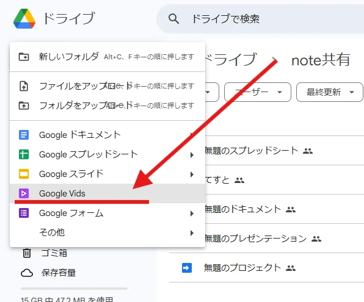The width and height of the screenshot is (364, 302).
Task: Open the その他 submenu
Action: [107, 232]
